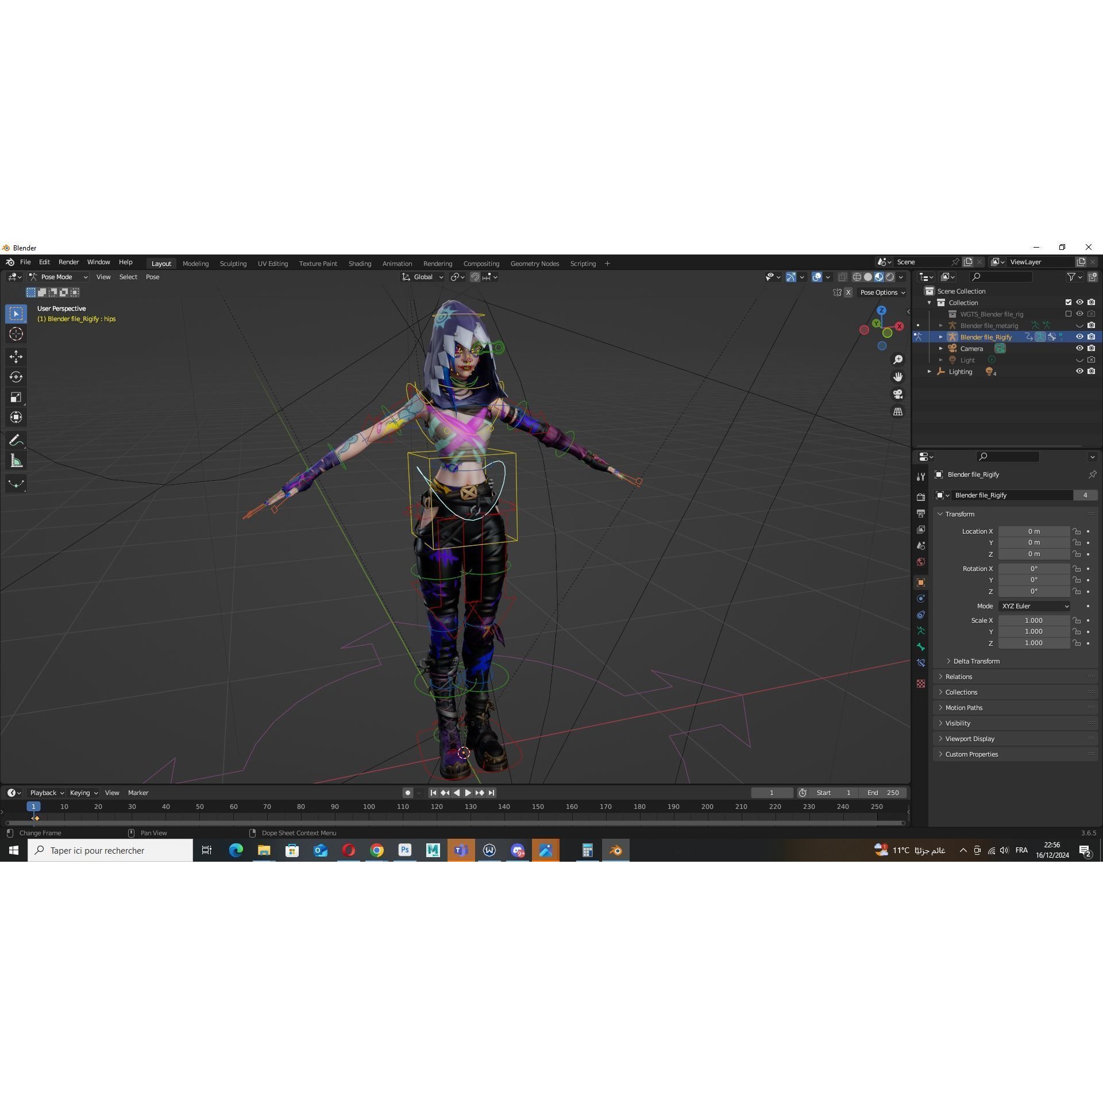Select the Breakdowner pose tool
The image size is (1103, 1103).
point(16,484)
